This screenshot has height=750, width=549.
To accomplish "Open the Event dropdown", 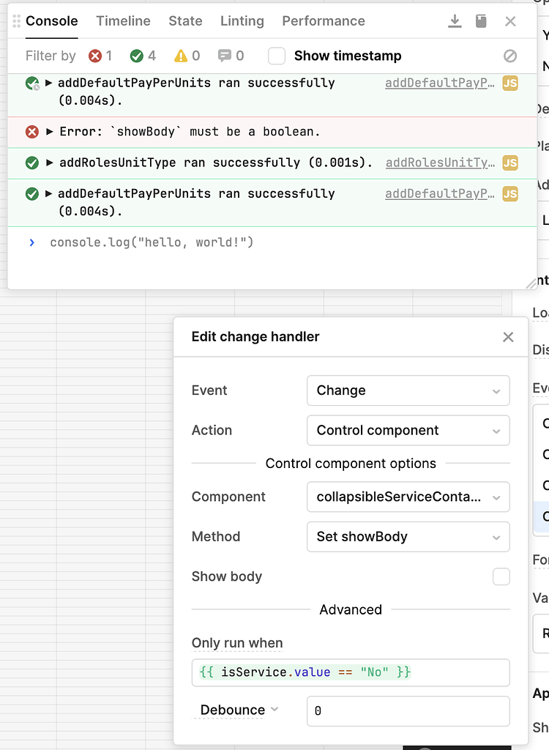I will point(408,390).
